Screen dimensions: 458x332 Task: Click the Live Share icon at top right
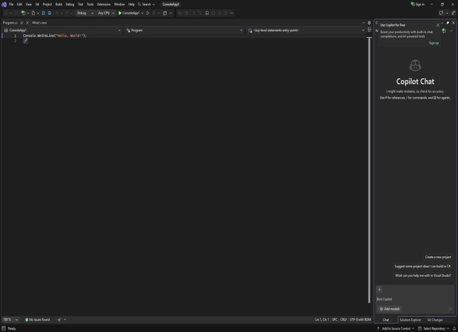click(454, 13)
